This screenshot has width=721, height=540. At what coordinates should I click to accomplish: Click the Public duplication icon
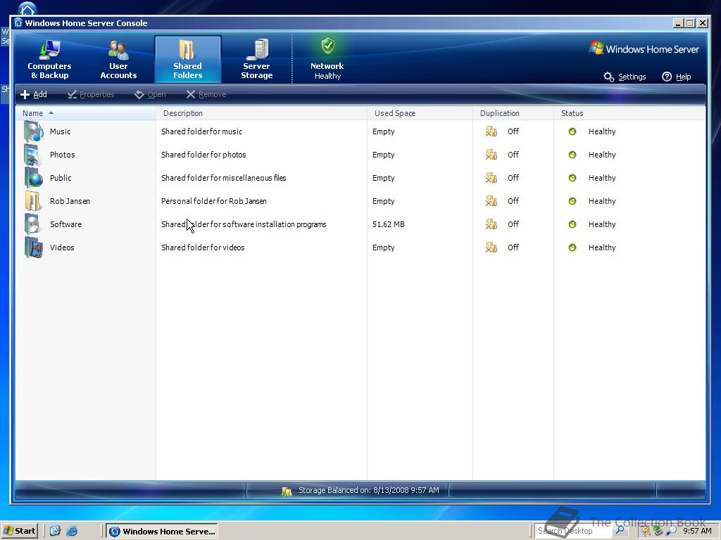pos(491,178)
